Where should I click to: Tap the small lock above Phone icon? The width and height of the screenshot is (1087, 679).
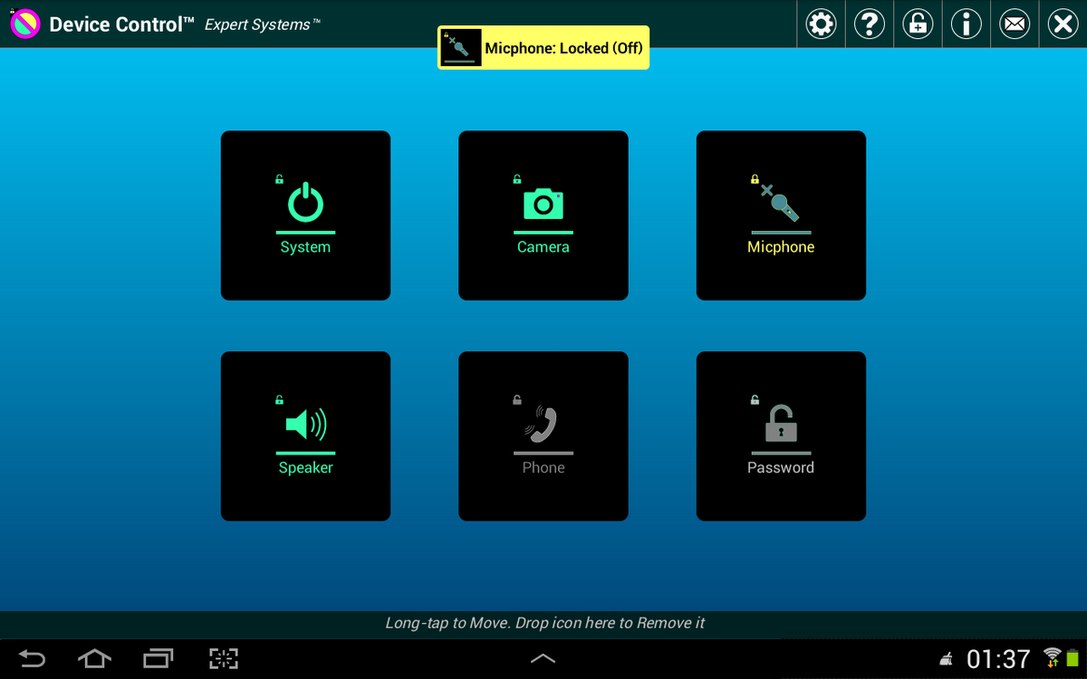click(517, 399)
